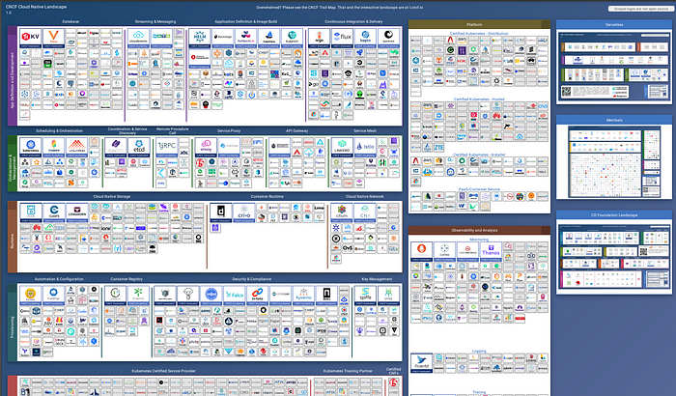
Task: Click the Monitoring subsection heading
Action: [479, 239]
